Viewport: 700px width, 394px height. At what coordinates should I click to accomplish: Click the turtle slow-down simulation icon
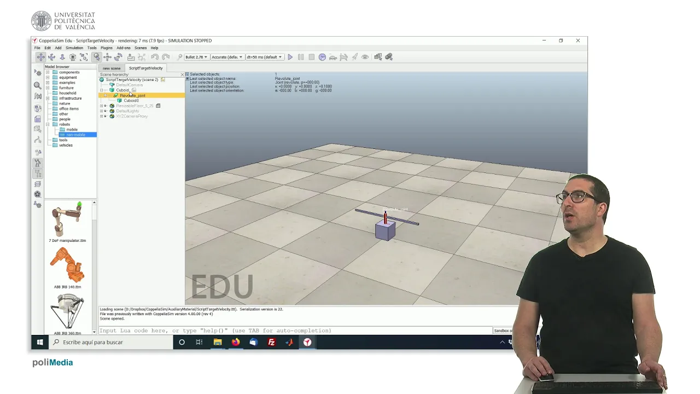coord(332,57)
